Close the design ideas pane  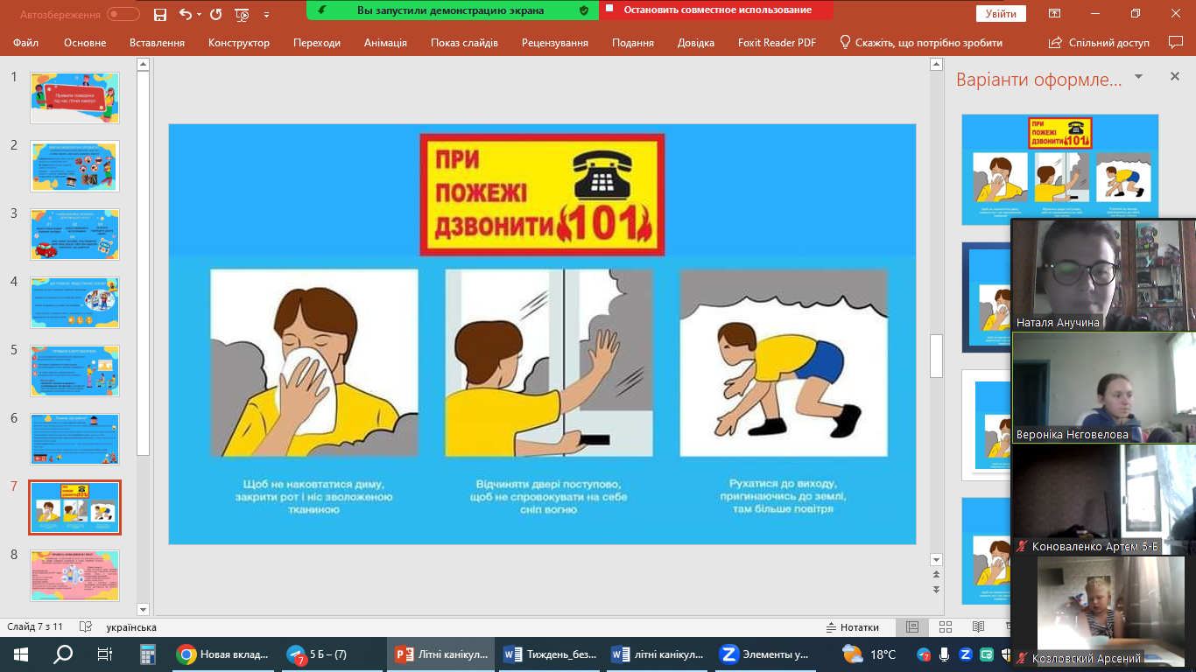point(1174,77)
